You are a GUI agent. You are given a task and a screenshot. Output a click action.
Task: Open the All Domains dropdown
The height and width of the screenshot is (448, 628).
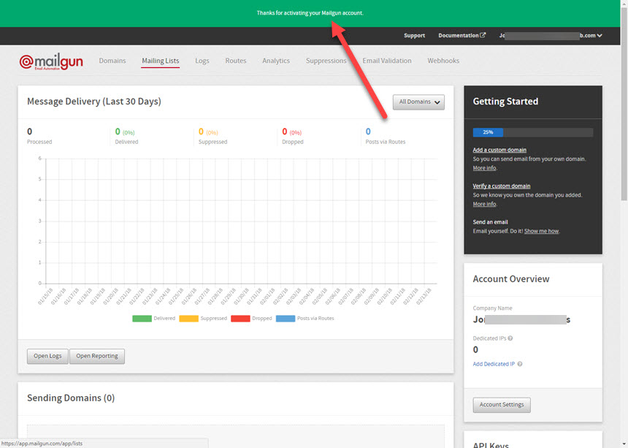point(418,102)
